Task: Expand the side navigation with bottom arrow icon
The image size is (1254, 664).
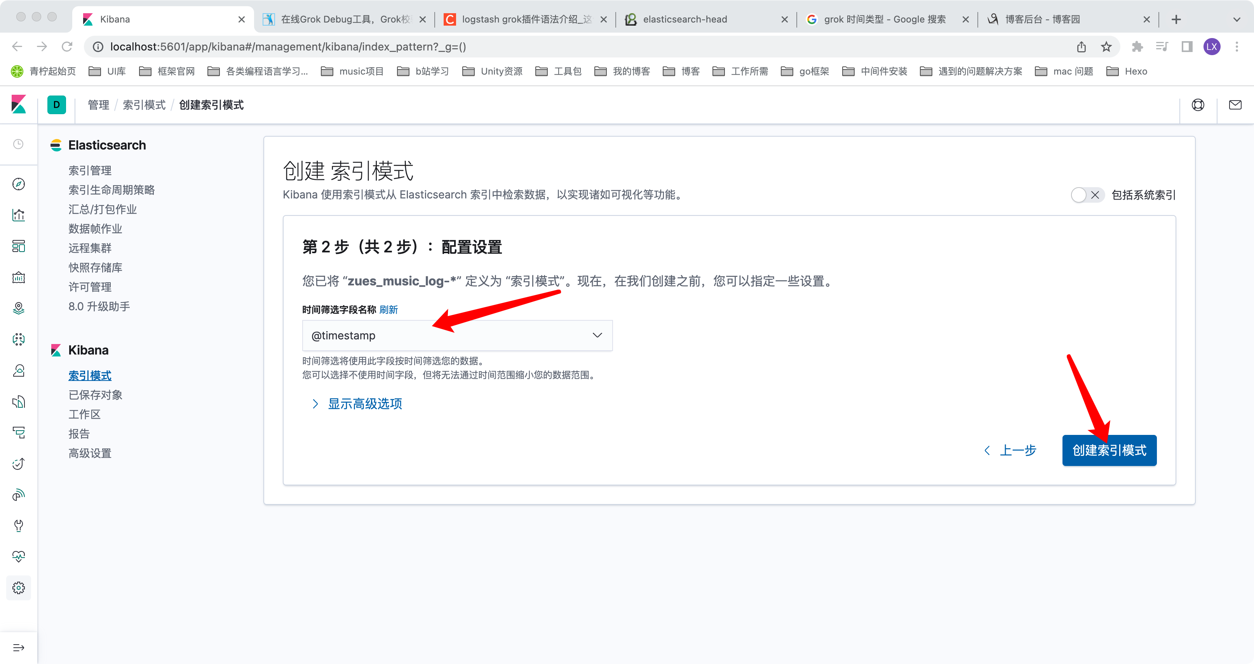Action: pos(19,647)
